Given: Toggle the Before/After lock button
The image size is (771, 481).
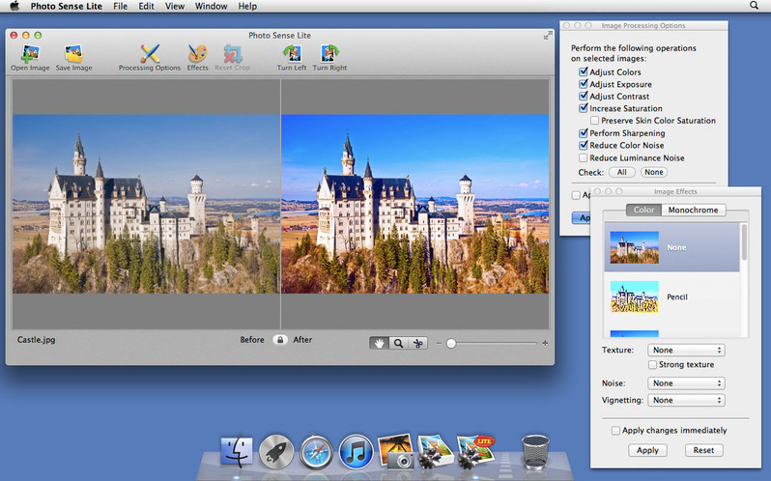Looking at the screenshot, I should tap(280, 339).
